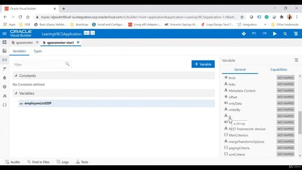Switch to Capabilities tab
302x170 pixels.
point(279,69)
